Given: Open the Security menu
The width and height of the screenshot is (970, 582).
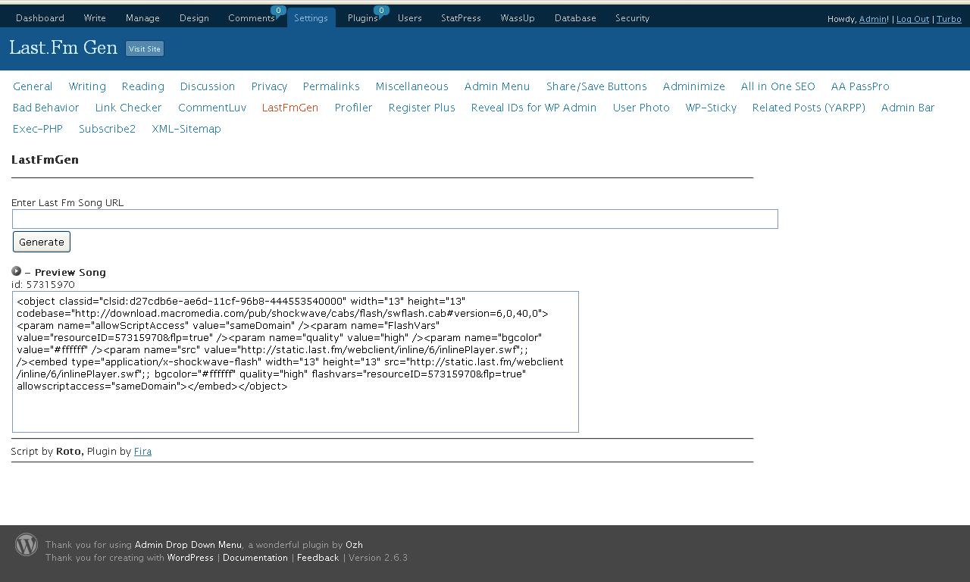Looking at the screenshot, I should tap(632, 18).
